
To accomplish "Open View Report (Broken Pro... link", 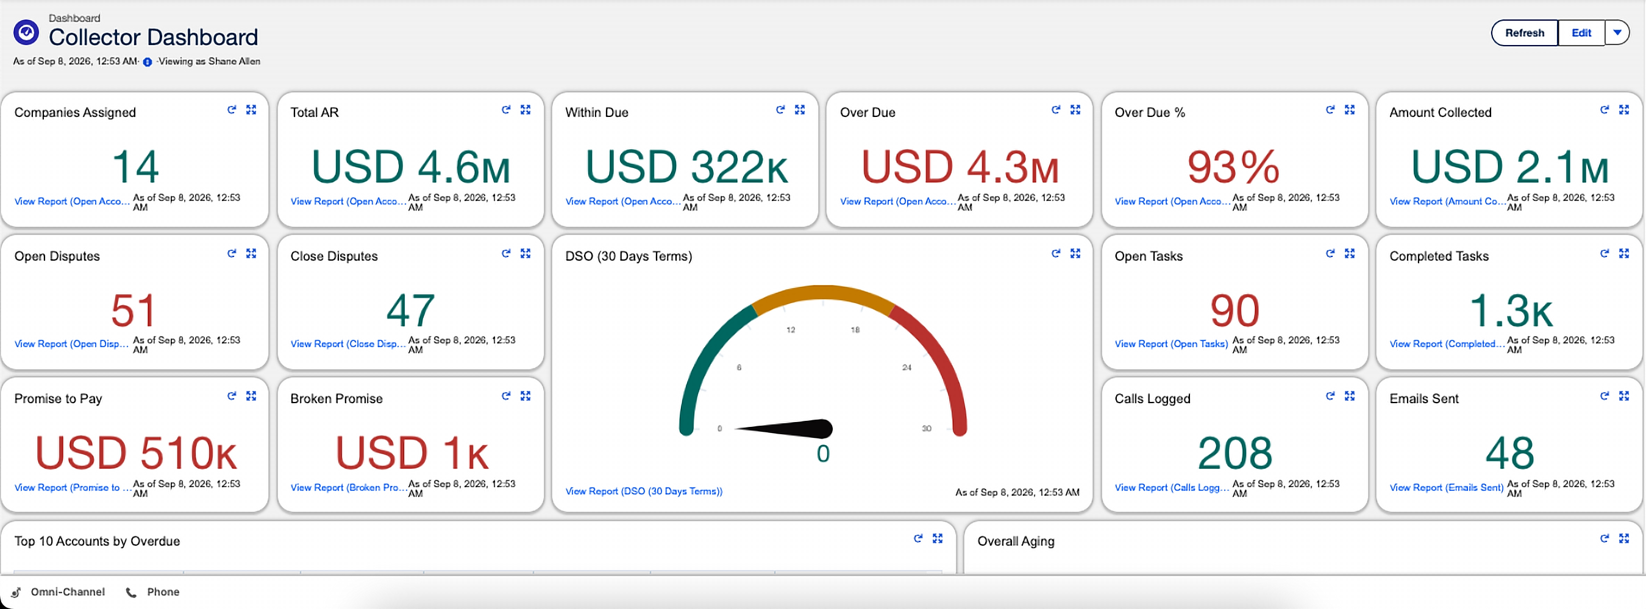I will [x=348, y=487].
